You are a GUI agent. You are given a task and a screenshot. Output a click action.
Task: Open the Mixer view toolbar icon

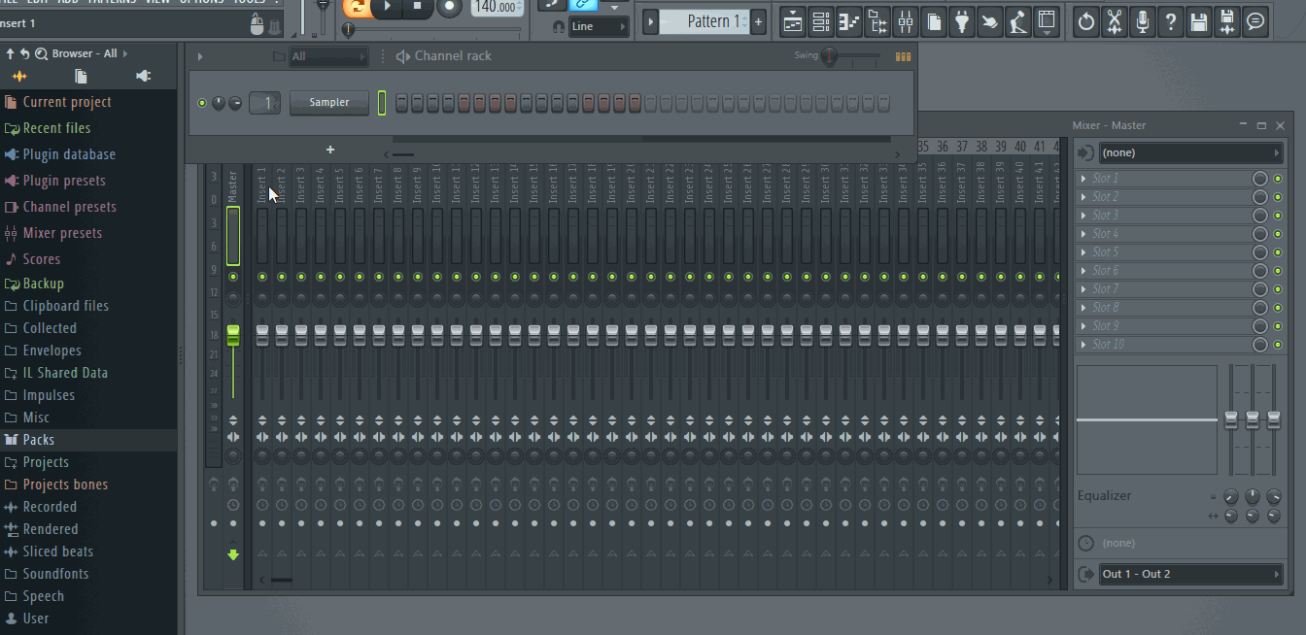(x=906, y=20)
